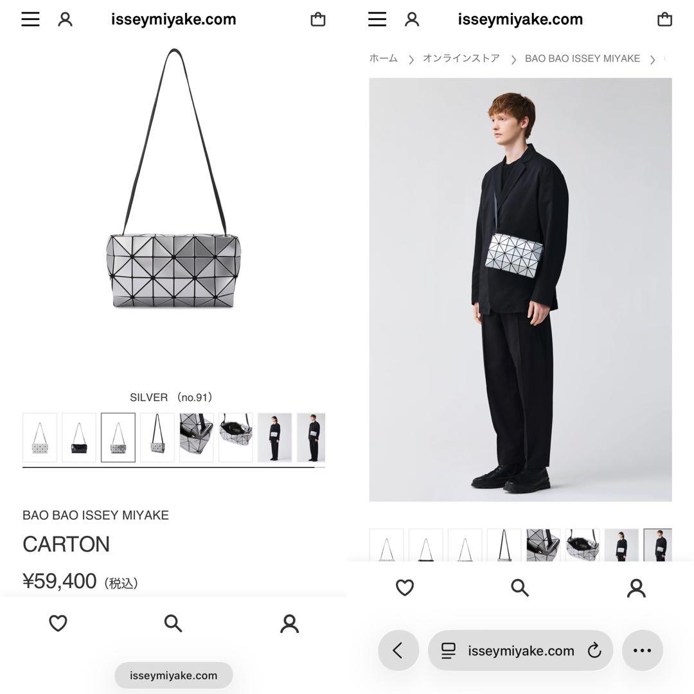Open shopping bag in left header
This screenshot has width=694, height=694.
[x=318, y=19]
